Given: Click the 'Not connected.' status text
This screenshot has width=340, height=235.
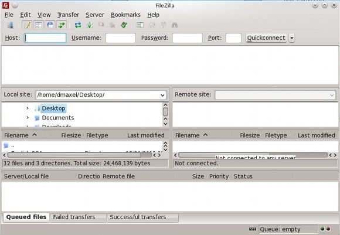Looking at the screenshot, I should point(196,164).
